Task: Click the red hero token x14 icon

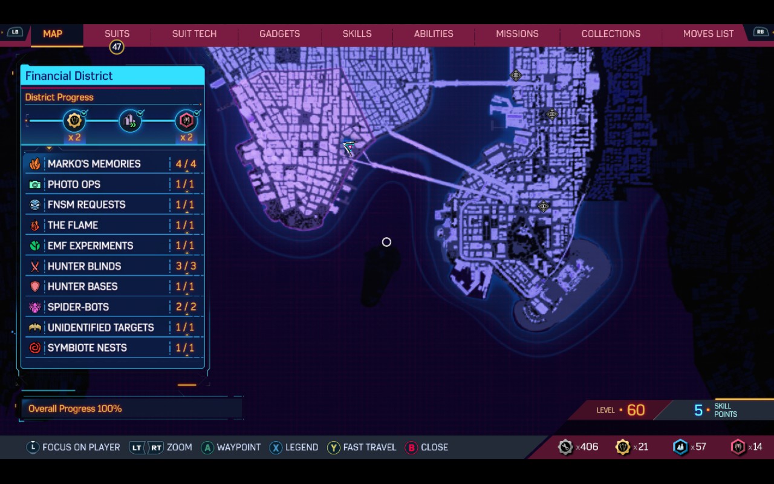Action: (738, 446)
